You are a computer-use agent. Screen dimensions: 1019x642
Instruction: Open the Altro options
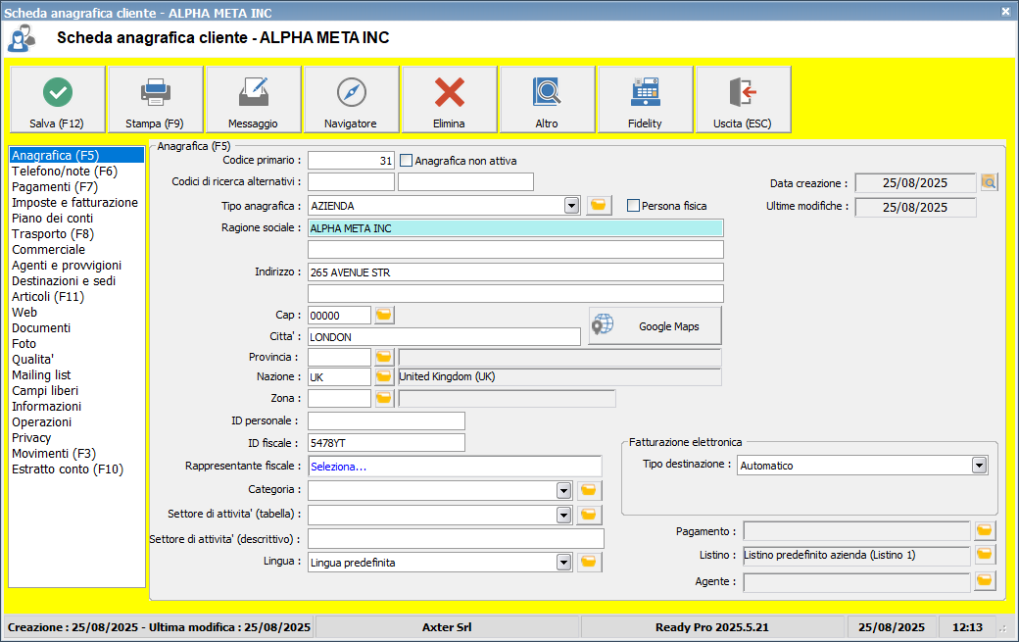[x=547, y=99]
